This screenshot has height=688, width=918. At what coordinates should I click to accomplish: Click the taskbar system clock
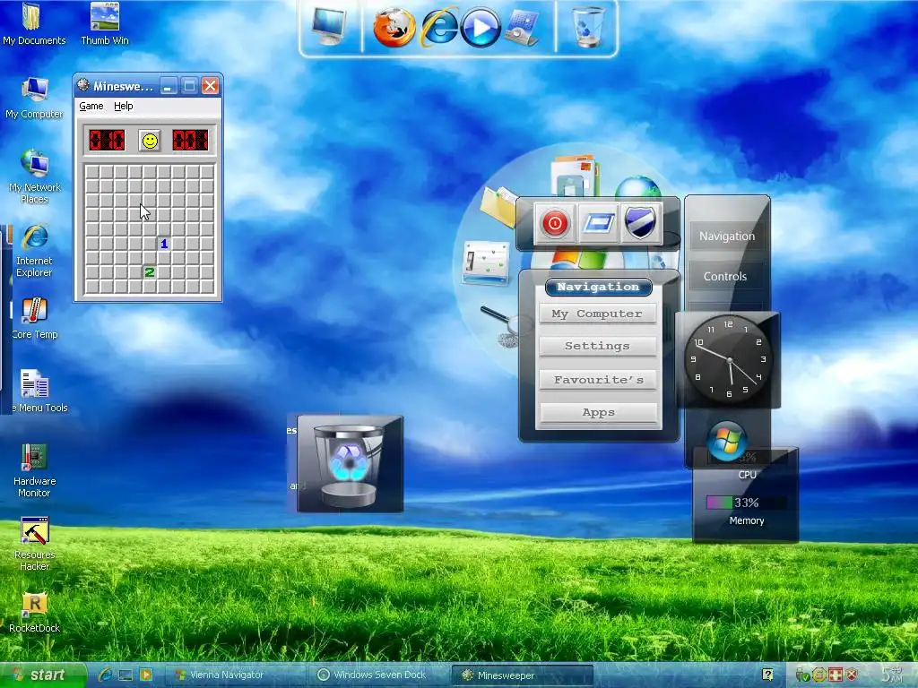pyautogui.click(x=892, y=675)
